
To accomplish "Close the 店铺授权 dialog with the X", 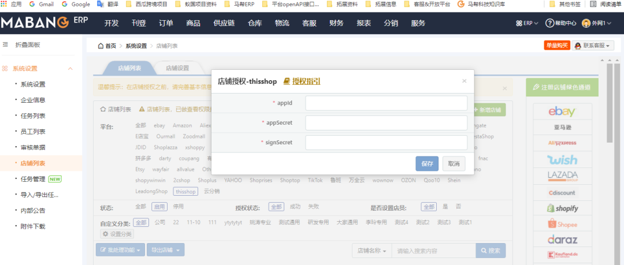I will tap(464, 81).
